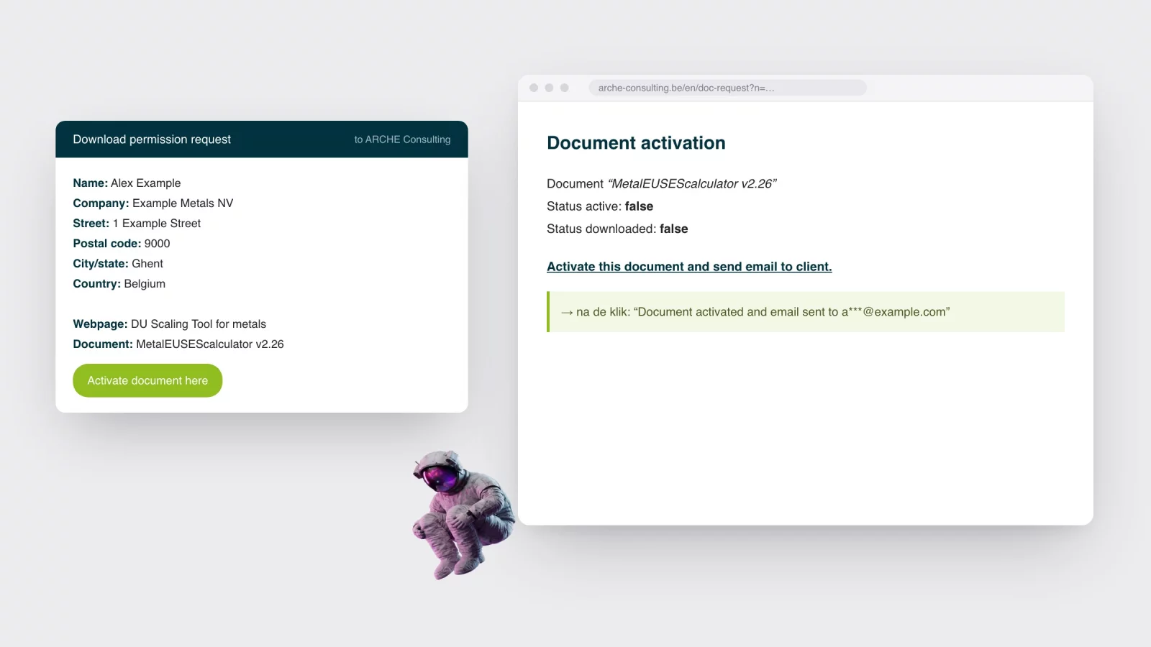The height and width of the screenshot is (647, 1151).
Task: Click the 'Download permission request' header title
Action: 152,139
